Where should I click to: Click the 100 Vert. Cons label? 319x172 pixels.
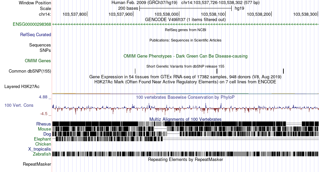point(19,105)
